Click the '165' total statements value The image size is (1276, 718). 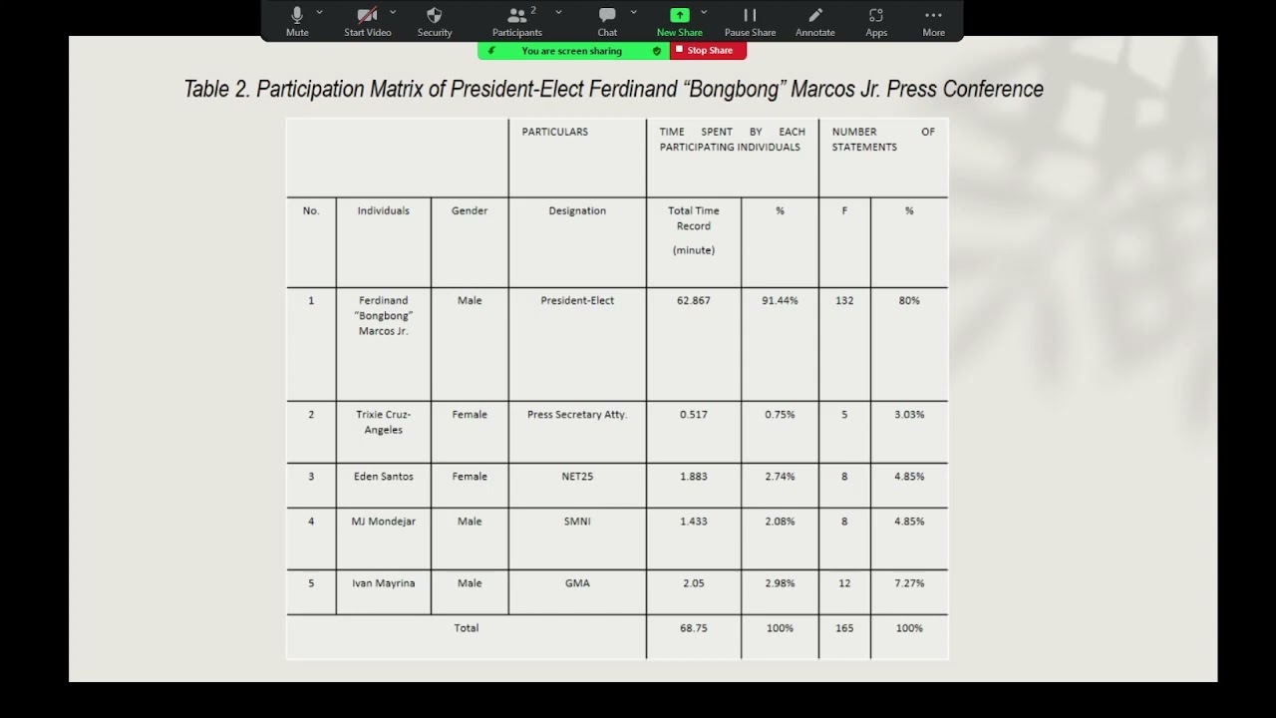pos(844,627)
